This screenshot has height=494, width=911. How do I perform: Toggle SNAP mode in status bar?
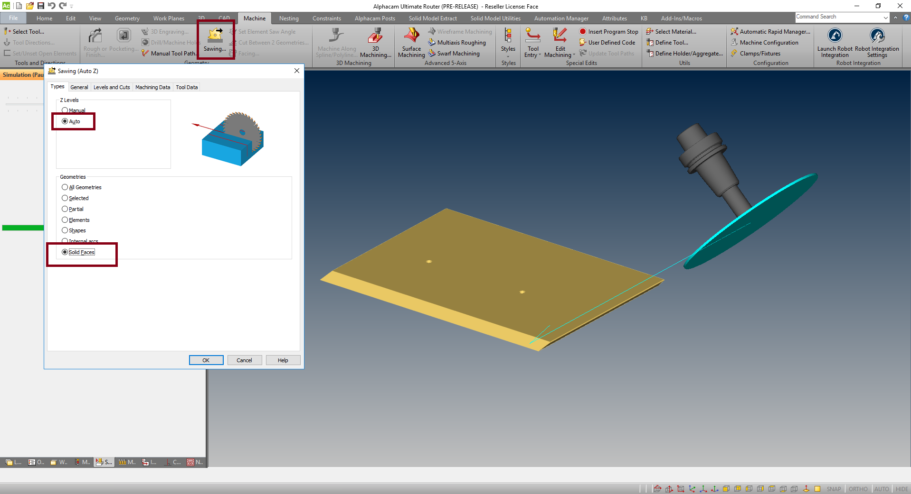(834, 489)
